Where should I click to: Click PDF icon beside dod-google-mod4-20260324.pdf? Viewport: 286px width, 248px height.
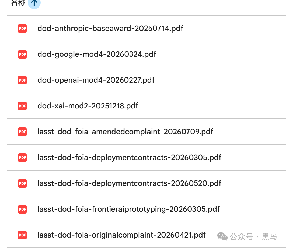[x=22, y=54]
